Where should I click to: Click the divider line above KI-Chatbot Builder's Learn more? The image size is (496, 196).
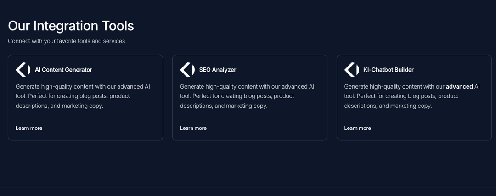pos(414,117)
